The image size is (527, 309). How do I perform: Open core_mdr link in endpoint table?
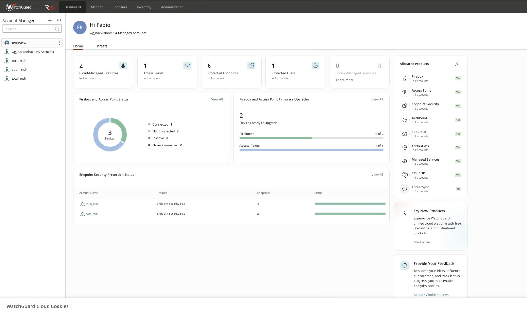click(92, 214)
